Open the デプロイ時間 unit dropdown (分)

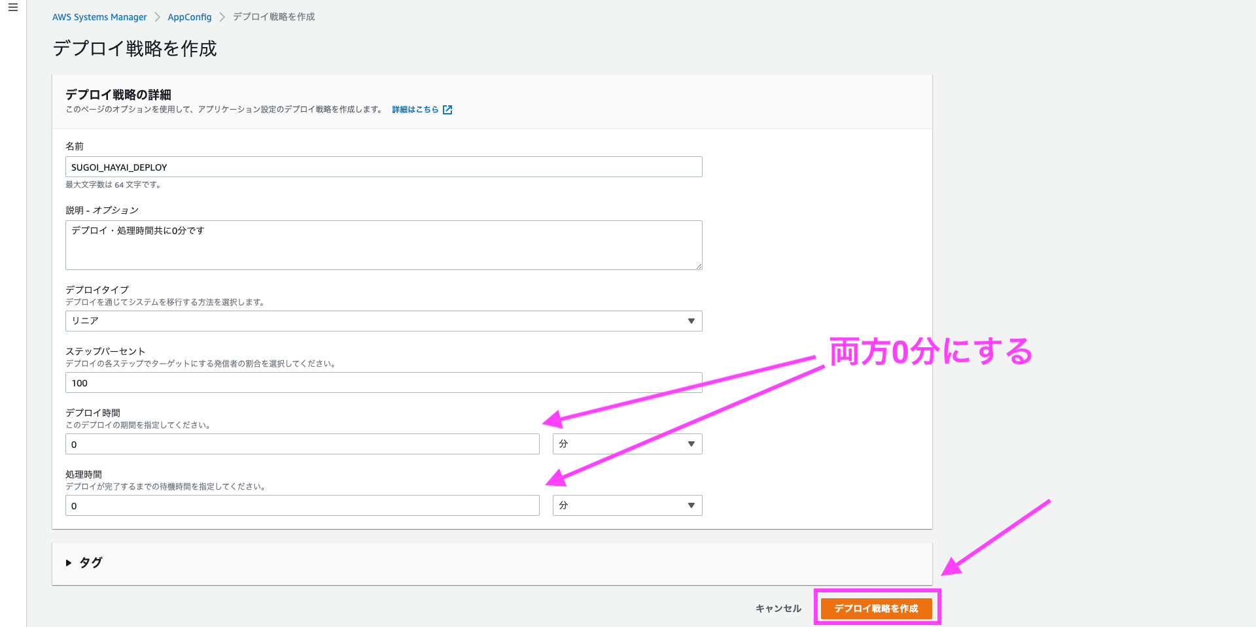tap(627, 444)
